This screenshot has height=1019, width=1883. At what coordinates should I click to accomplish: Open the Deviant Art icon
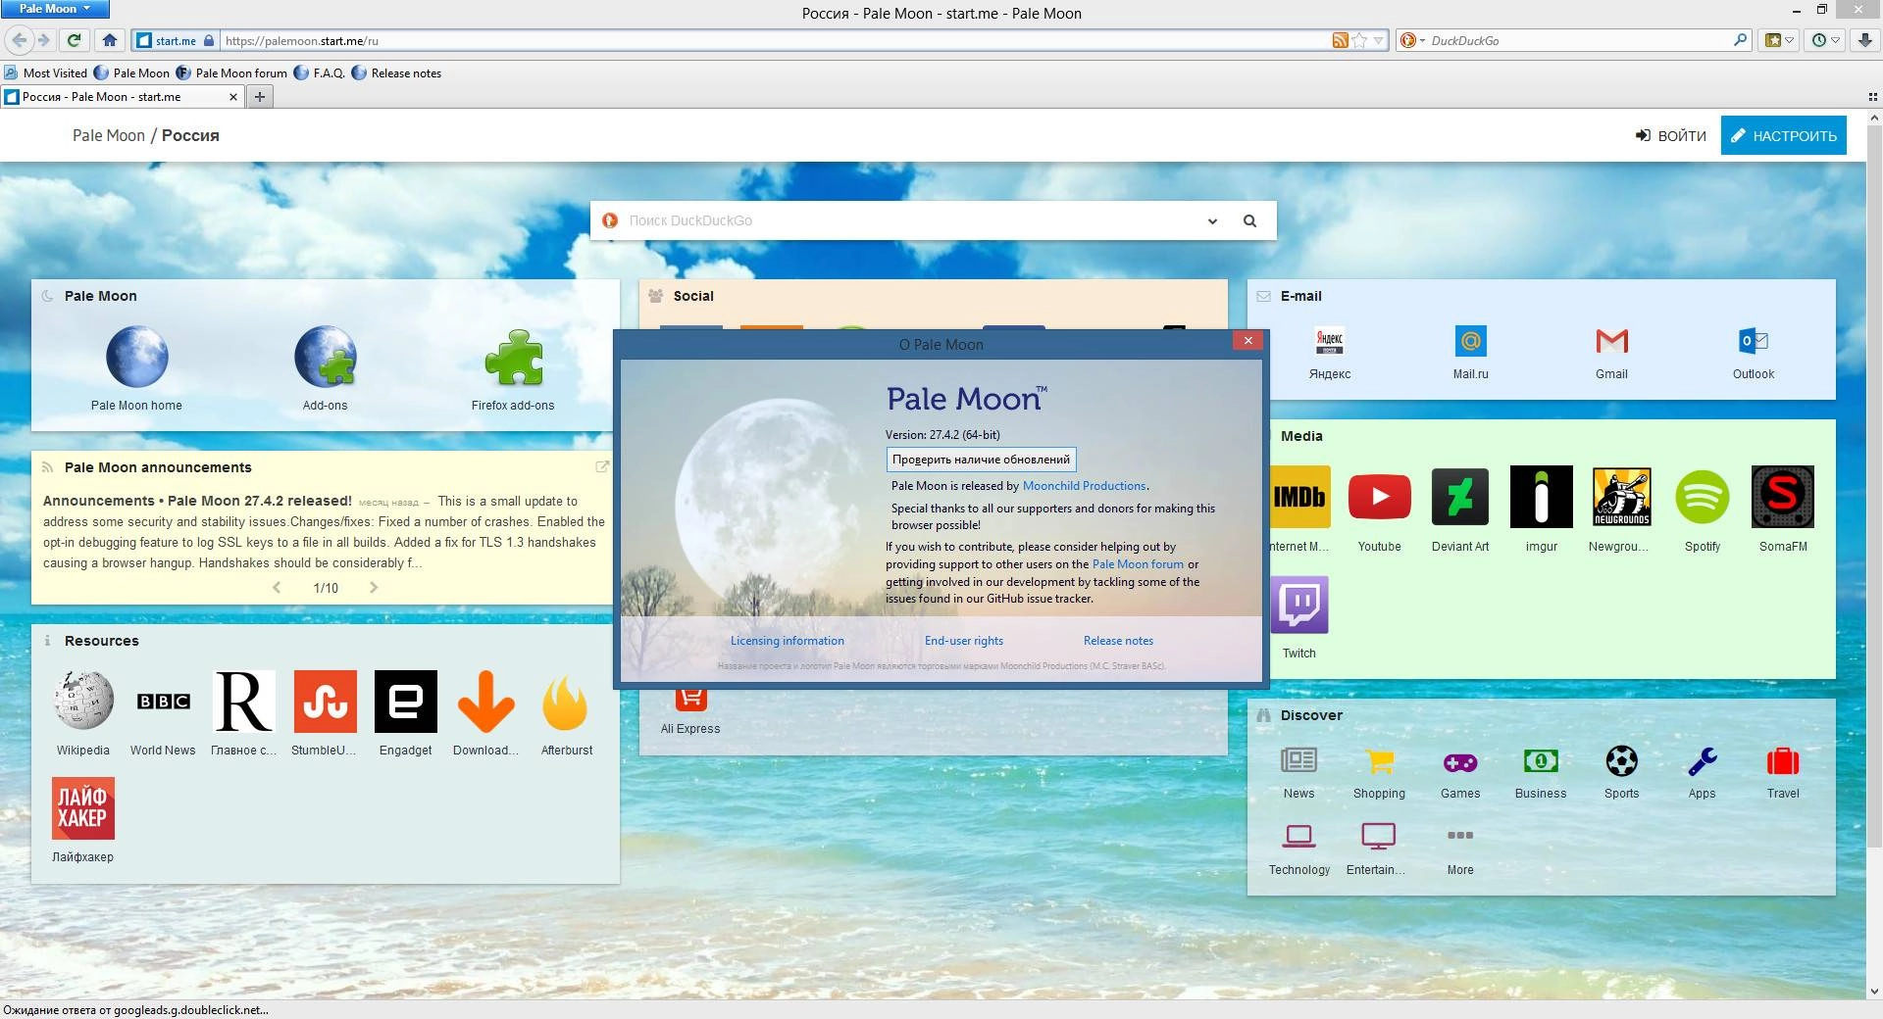point(1460,497)
